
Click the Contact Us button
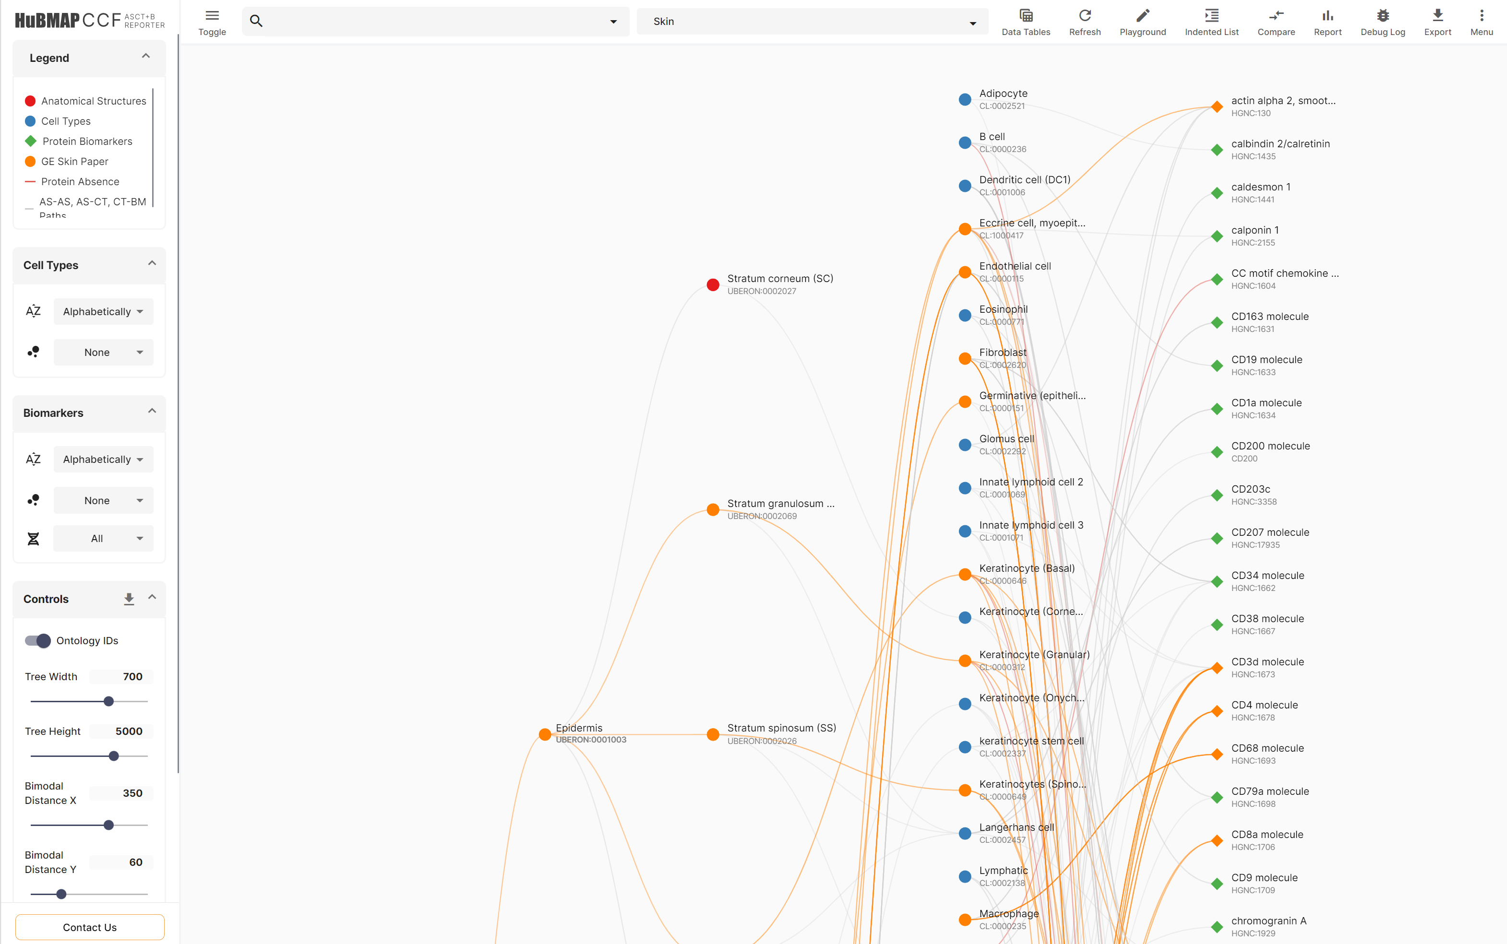[x=89, y=927]
